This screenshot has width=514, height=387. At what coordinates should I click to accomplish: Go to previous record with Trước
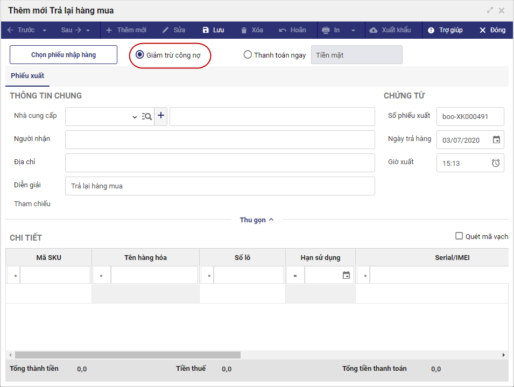20,30
